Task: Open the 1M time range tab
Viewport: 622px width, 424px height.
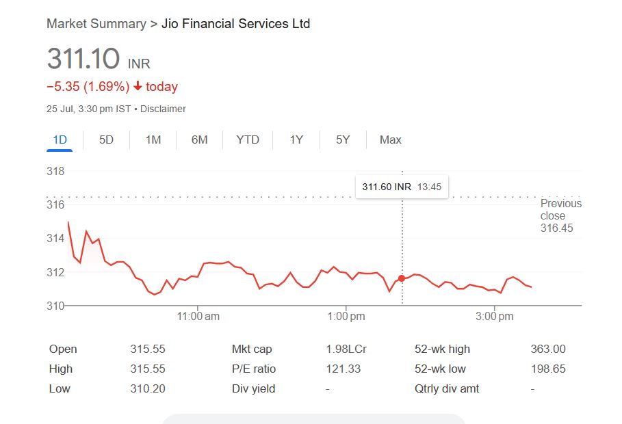Action: click(153, 140)
